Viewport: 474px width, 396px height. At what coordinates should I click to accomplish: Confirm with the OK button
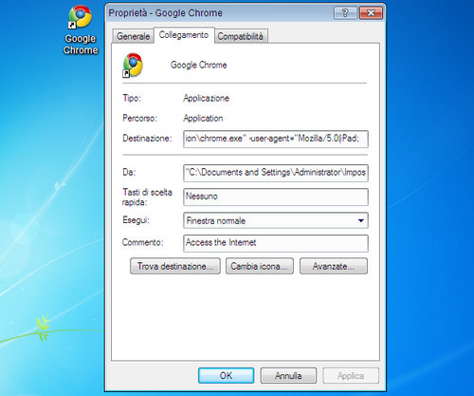[x=226, y=376]
